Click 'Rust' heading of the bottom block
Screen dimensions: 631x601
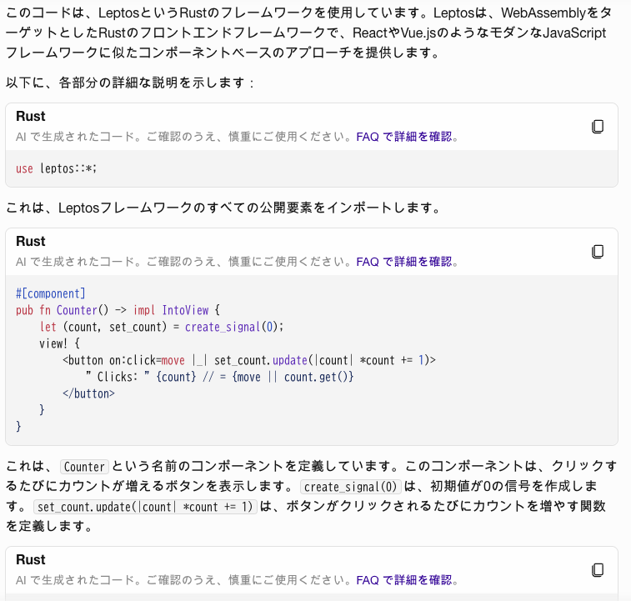31,560
